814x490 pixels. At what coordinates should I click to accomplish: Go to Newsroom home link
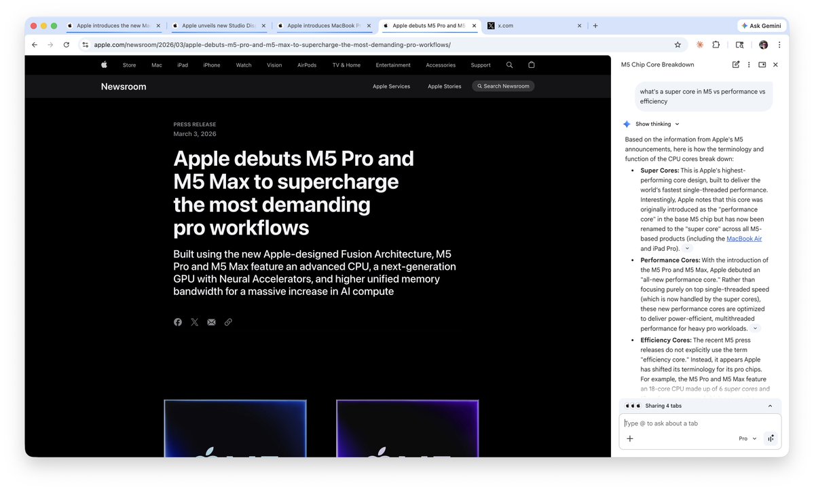pos(124,87)
